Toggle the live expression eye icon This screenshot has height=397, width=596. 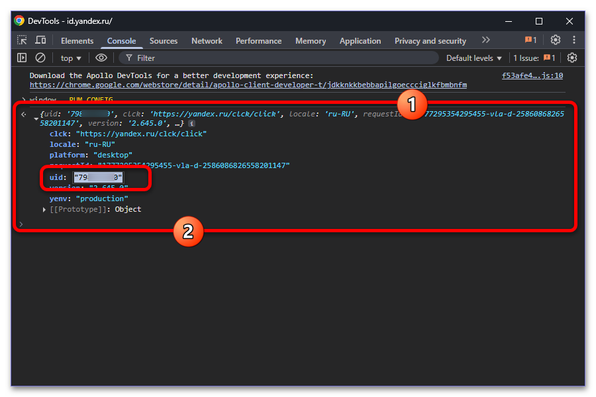point(101,58)
